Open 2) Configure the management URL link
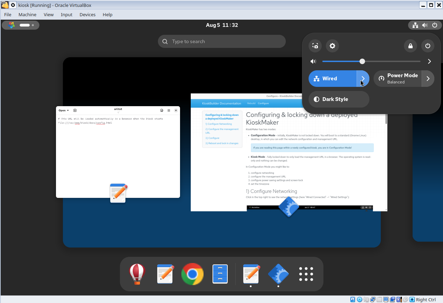 pyautogui.click(x=222, y=131)
